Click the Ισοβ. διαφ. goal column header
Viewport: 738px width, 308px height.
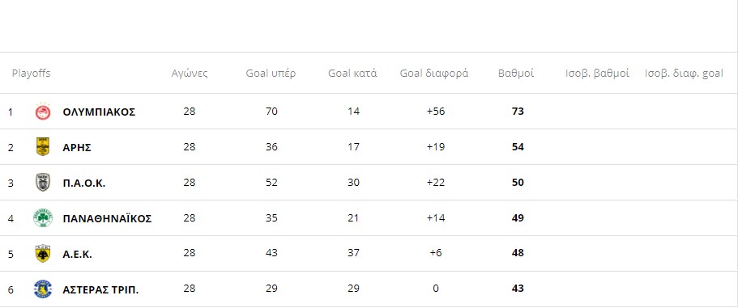pyautogui.click(x=684, y=74)
